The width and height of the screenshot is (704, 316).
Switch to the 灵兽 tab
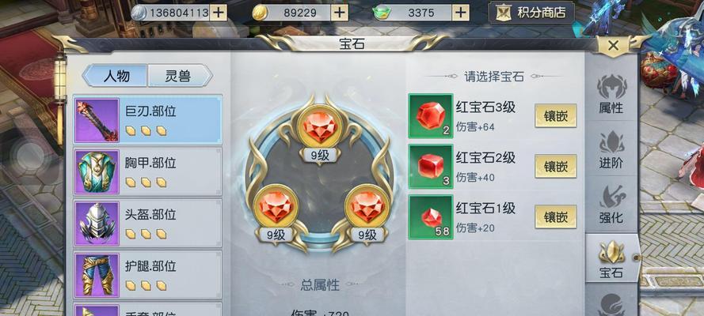(179, 76)
